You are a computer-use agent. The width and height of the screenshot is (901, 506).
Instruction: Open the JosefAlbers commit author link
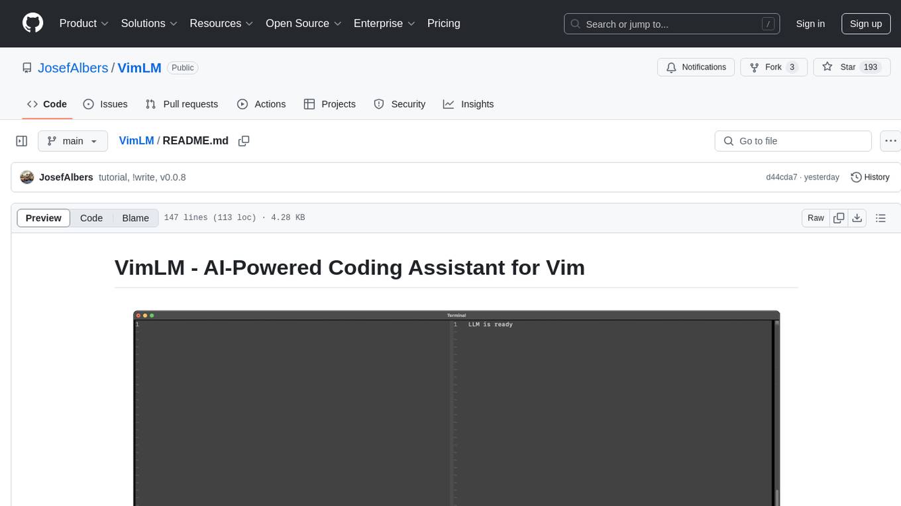[x=66, y=177]
